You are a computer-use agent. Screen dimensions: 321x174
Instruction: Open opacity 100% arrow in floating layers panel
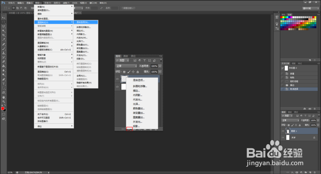(160, 66)
